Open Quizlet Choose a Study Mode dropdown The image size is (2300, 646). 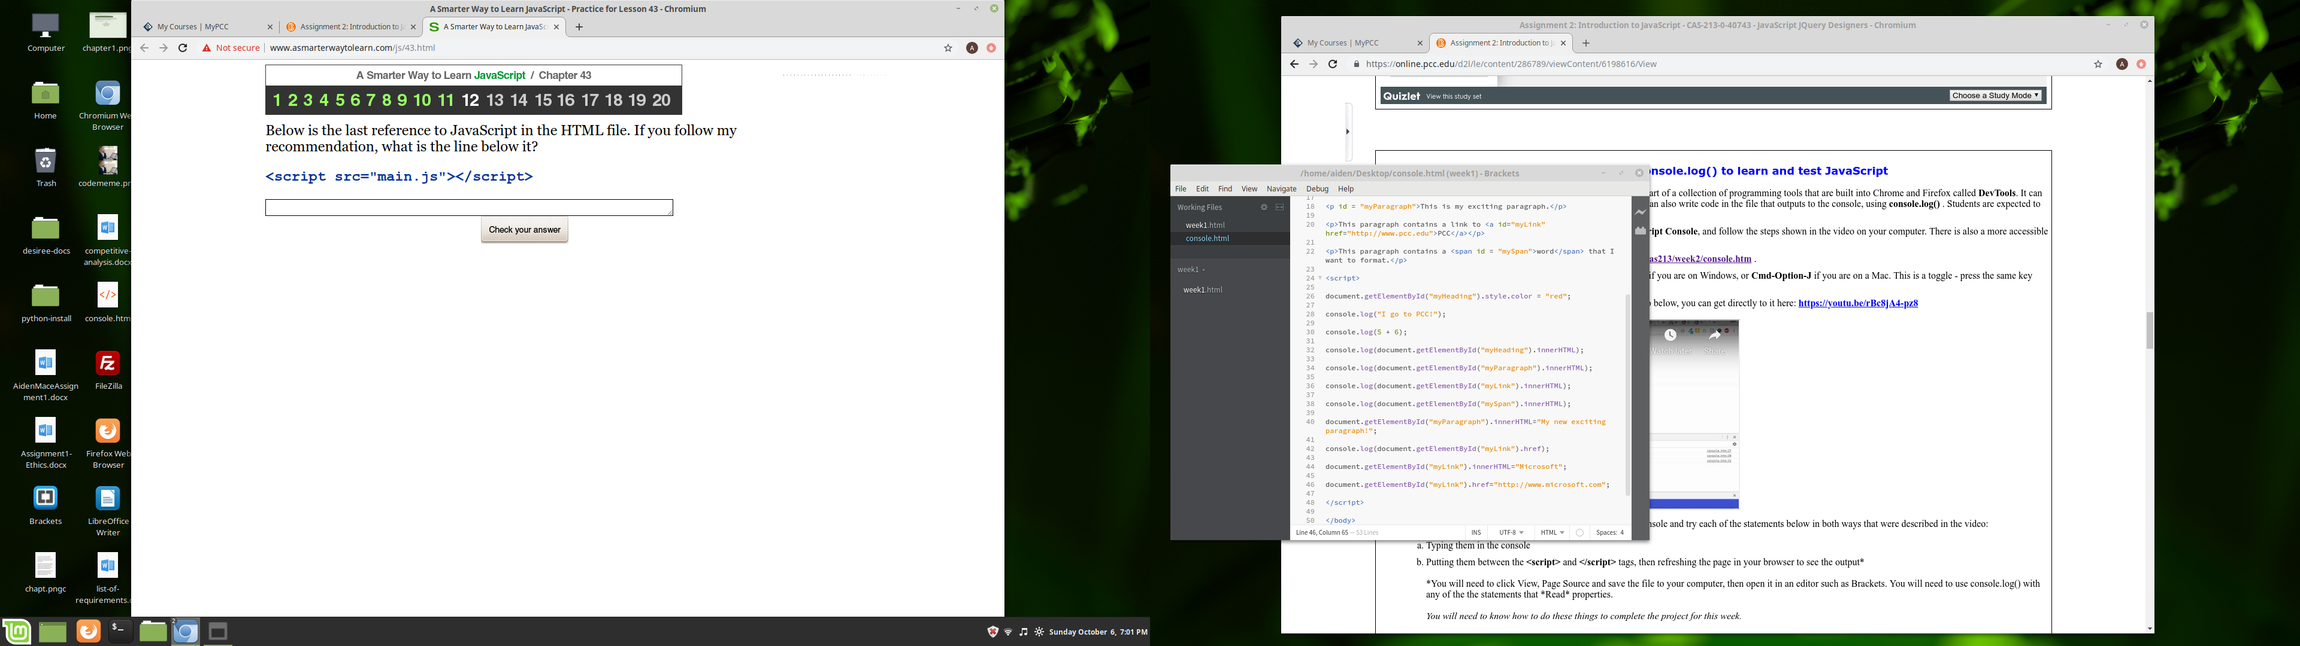[1996, 96]
